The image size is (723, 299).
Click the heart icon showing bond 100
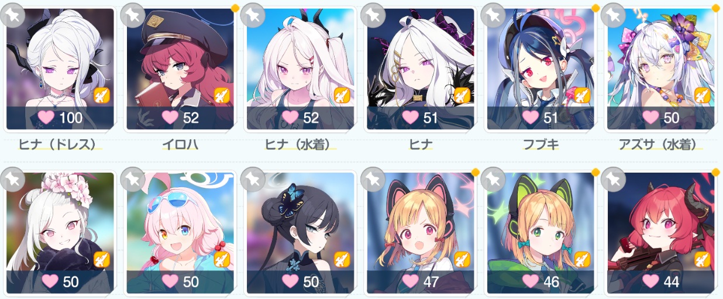[x=46, y=118]
